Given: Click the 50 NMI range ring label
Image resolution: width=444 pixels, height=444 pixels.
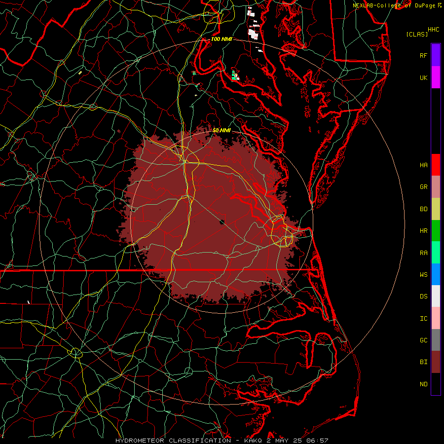Looking at the screenshot, I should [x=222, y=130].
